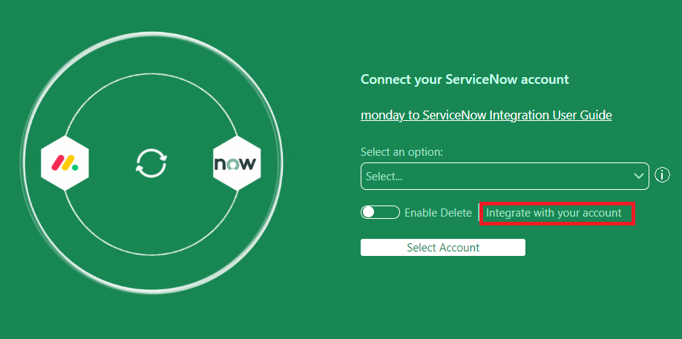Click the 'Select an option:' label
Screen dimensions: 682x339
tap(401, 152)
